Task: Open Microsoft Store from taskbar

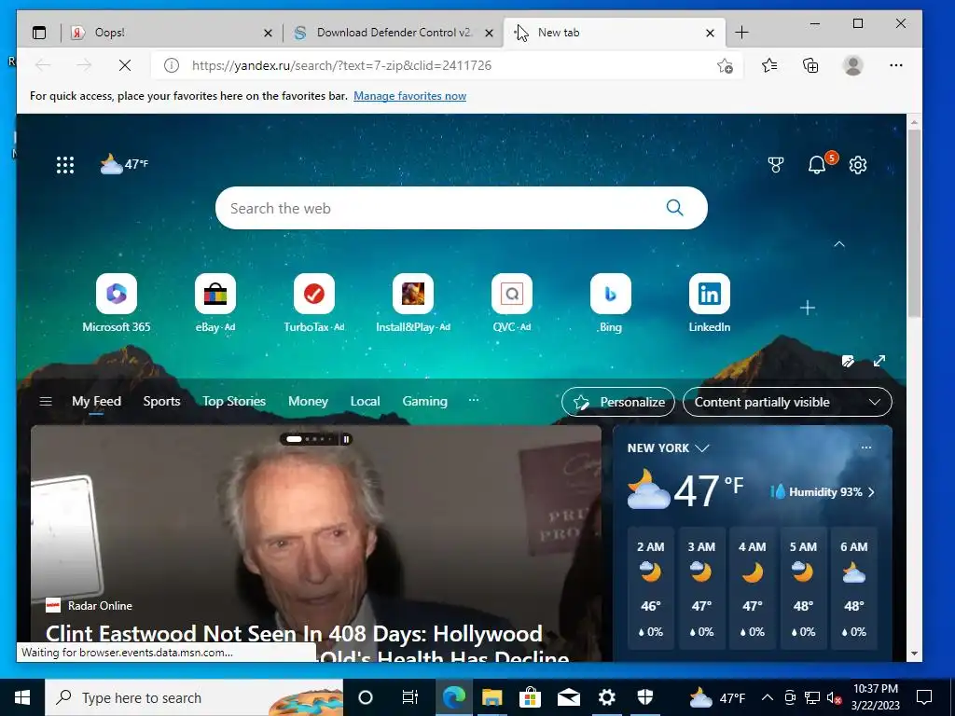Action: pyautogui.click(x=530, y=697)
